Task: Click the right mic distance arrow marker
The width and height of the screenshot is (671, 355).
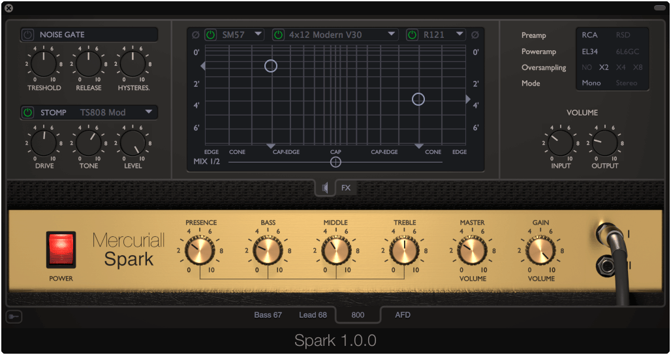Action: click(468, 99)
